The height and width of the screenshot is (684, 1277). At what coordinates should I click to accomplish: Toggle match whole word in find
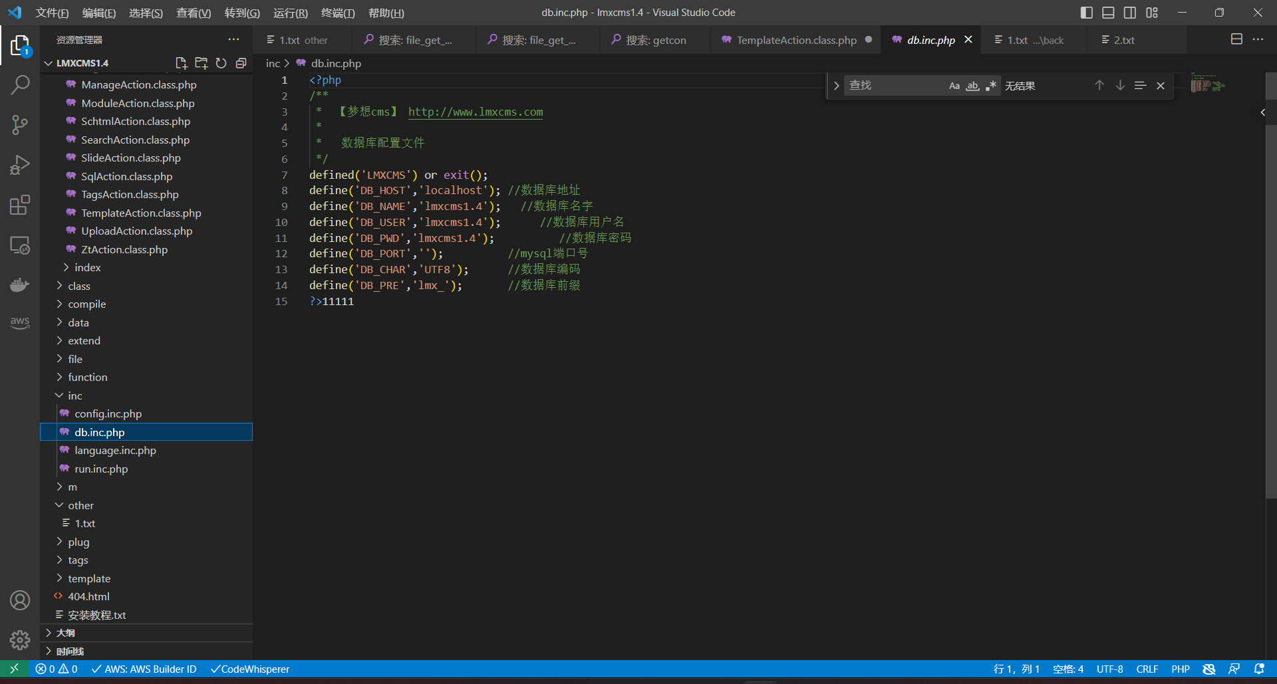click(x=972, y=86)
